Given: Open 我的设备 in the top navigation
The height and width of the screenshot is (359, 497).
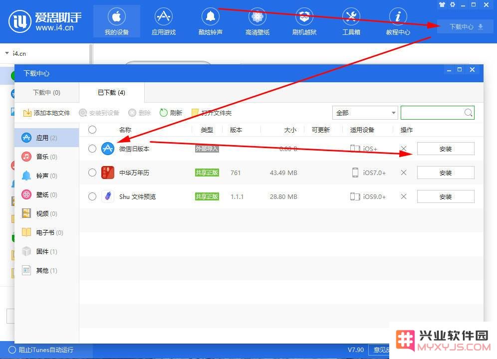Looking at the screenshot, I should click(x=117, y=21).
